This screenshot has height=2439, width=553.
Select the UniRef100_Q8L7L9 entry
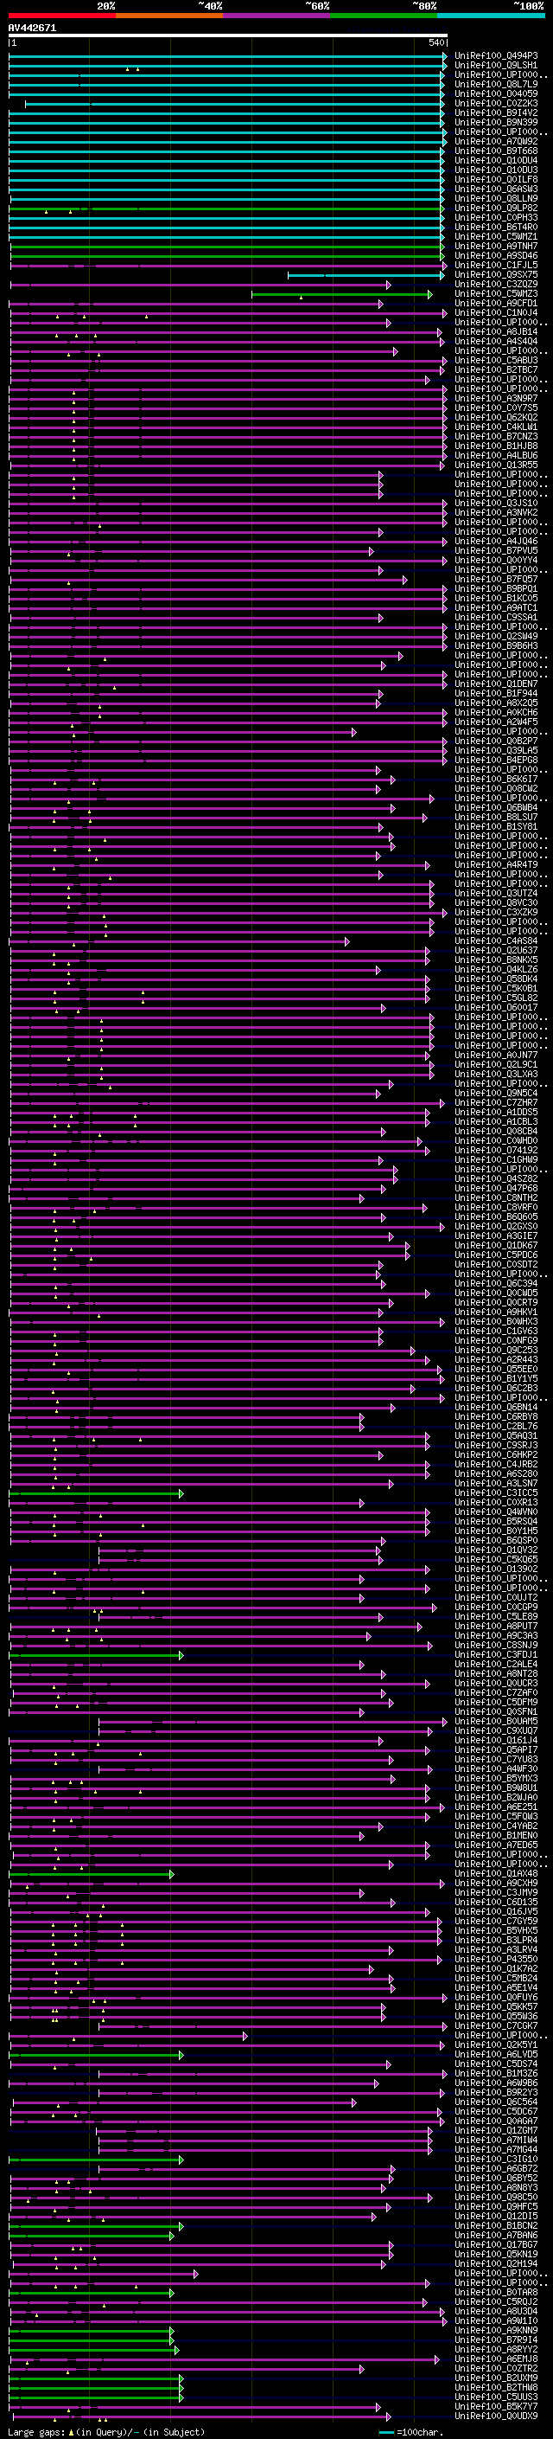tap(496, 84)
